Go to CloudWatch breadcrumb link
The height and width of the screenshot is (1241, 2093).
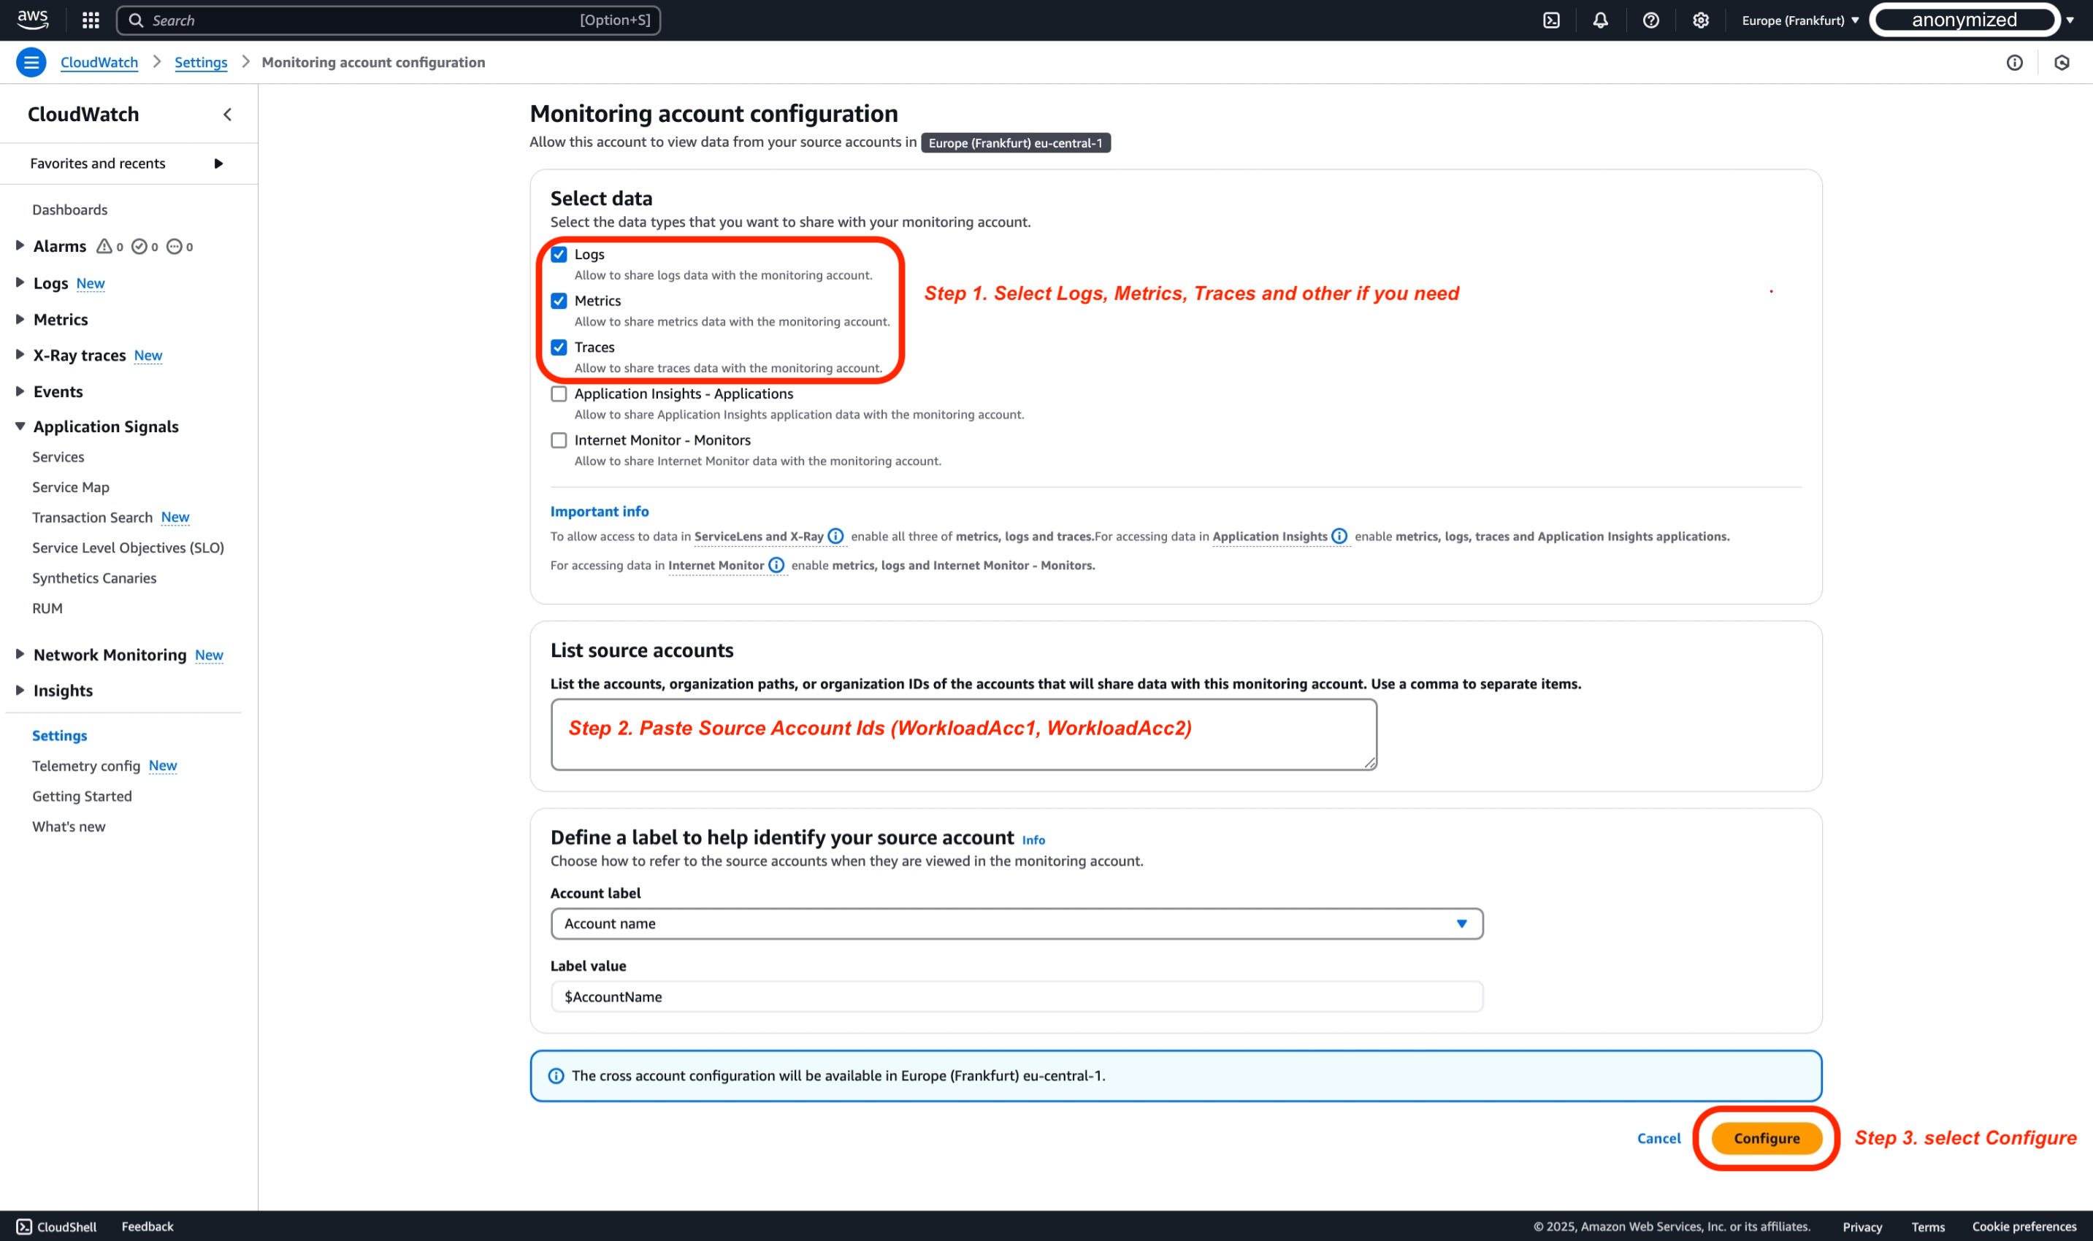pyautogui.click(x=99, y=62)
